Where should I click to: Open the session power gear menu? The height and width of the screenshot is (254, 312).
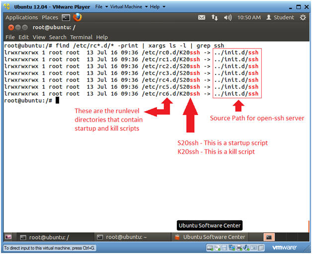tap(303, 17)
